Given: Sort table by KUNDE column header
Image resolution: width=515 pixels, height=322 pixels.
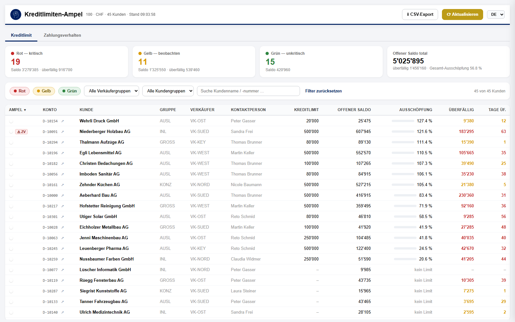Looking at the screenshot, I should [x=87, y=110].
